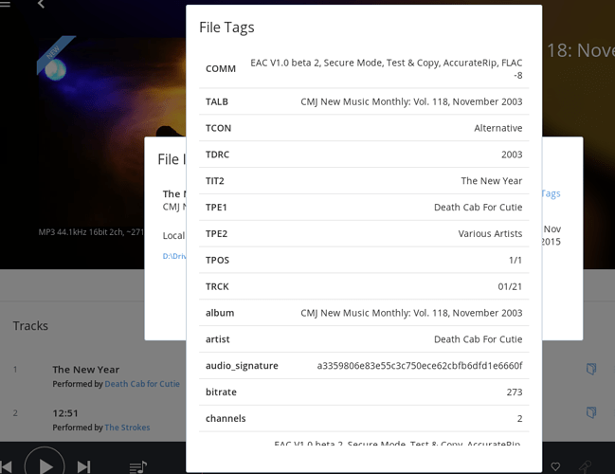Select the TCON value Alternative

point(498,128)
